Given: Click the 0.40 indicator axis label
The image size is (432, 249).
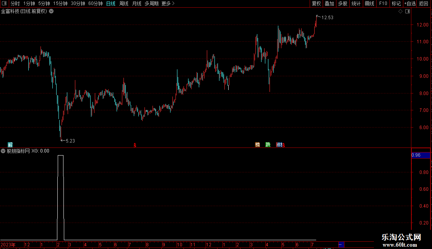Looking at the screenshot, I should point(424,206).
